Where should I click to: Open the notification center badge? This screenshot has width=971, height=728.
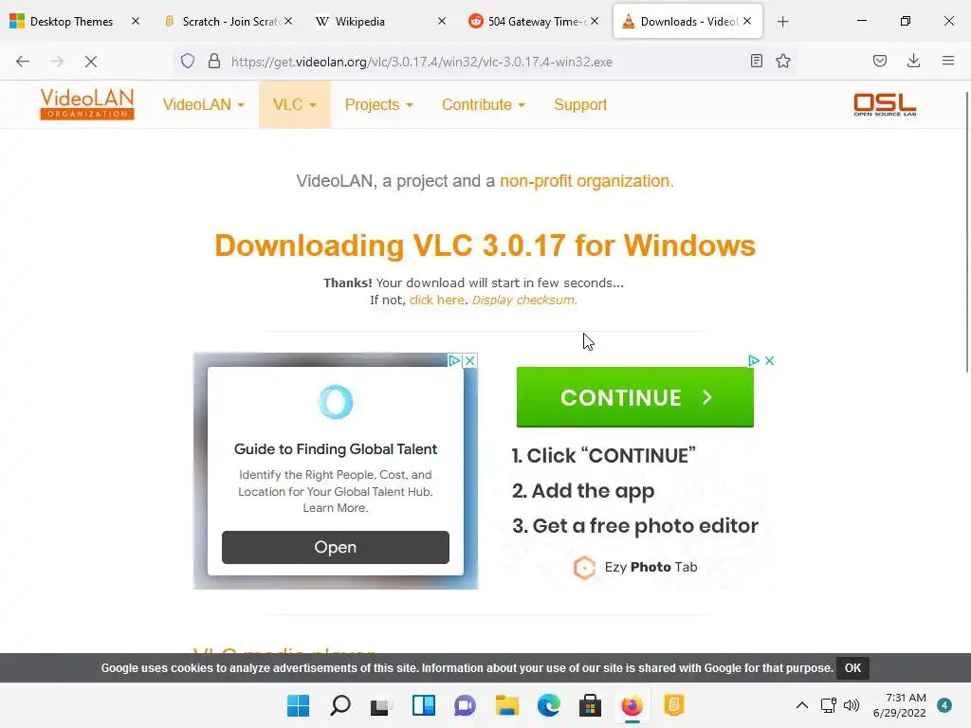(x=944, y=705)
